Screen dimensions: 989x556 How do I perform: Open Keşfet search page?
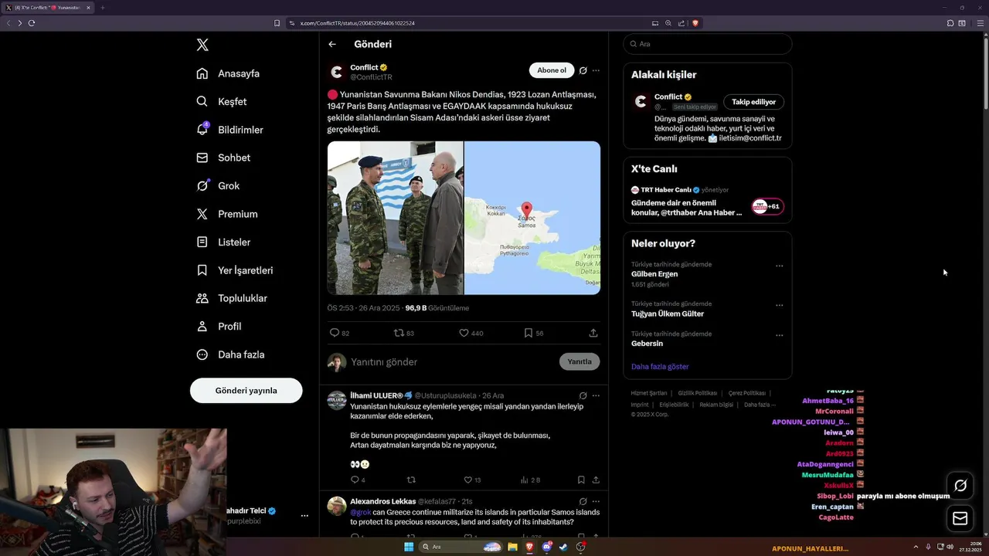pos(222,101)
